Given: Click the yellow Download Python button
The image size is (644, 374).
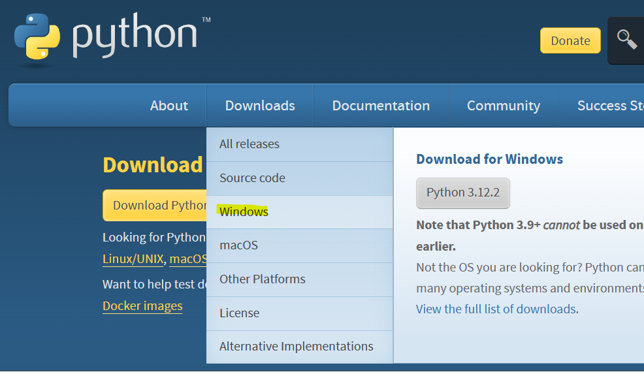Looking at the screenshot, I should (154, 205).
